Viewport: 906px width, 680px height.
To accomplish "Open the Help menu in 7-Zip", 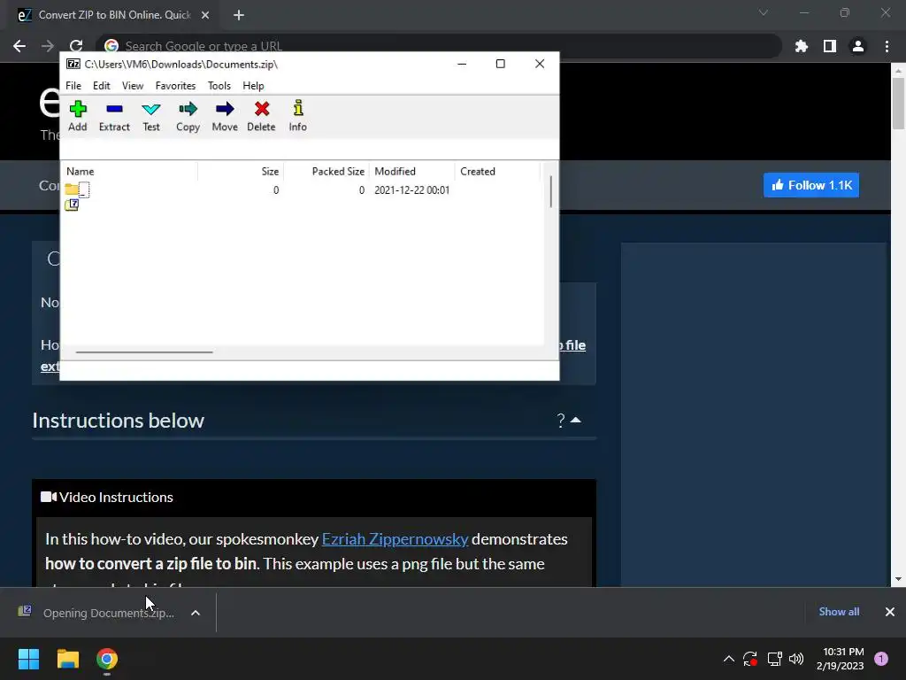I will 253,86.
